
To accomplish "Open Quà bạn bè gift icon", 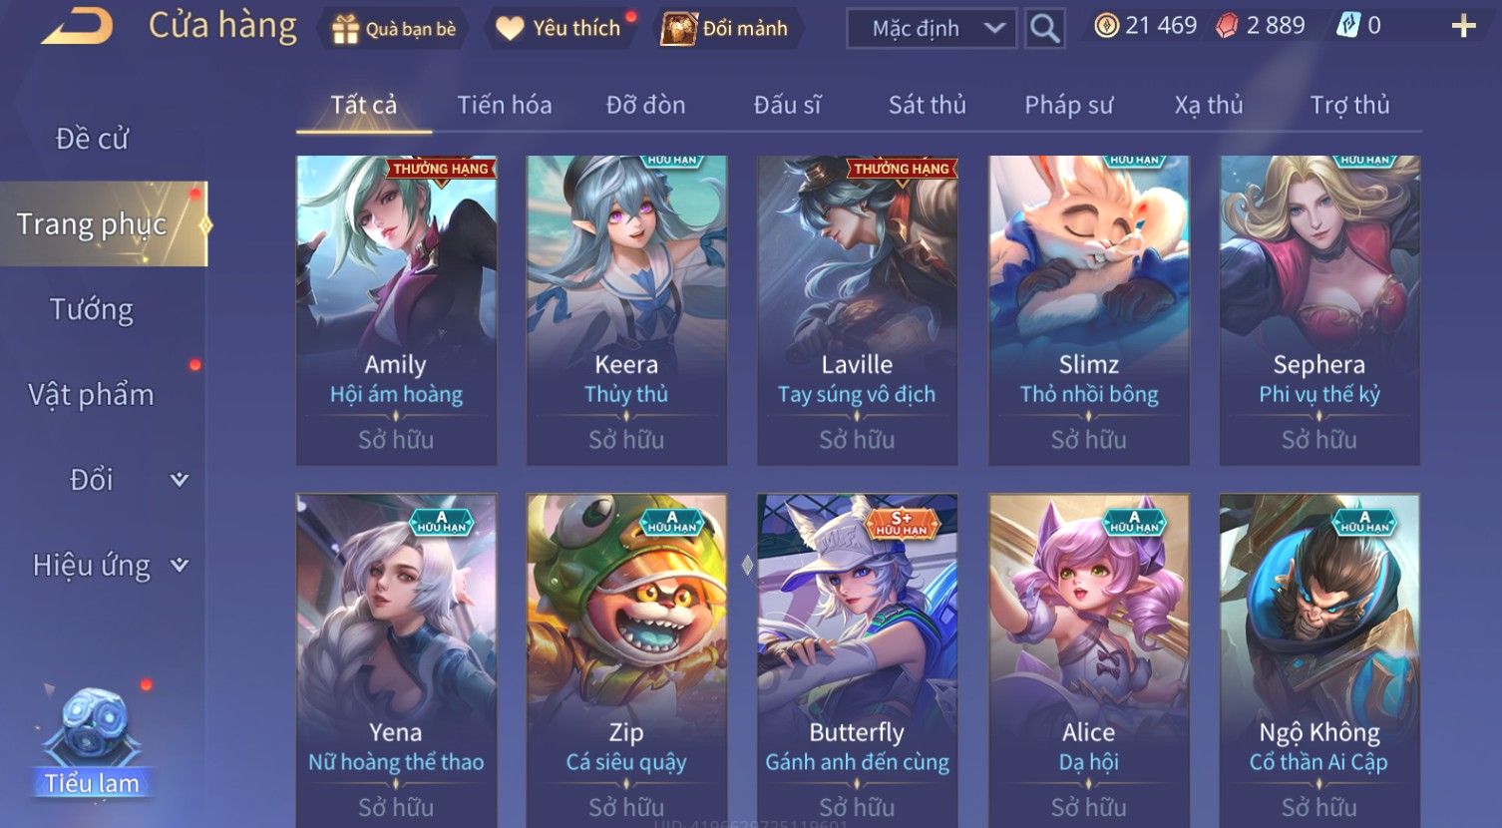I will (345, 29).
